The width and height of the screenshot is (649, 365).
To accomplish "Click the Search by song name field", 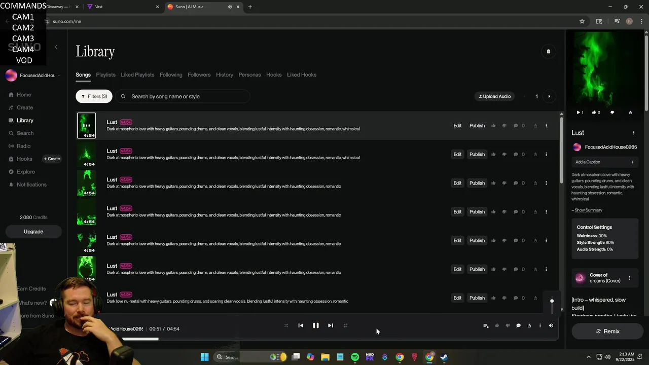I will tap(183, 96).
